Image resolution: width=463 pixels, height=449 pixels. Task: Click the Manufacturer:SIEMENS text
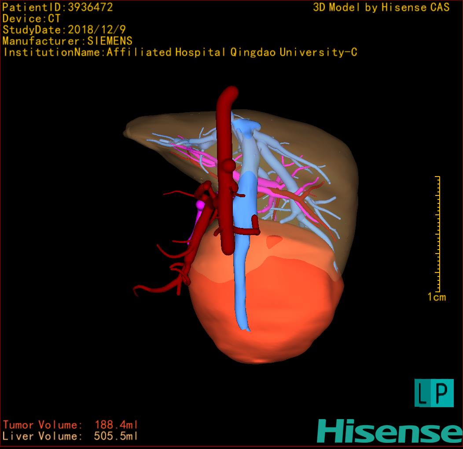(67, 41)
